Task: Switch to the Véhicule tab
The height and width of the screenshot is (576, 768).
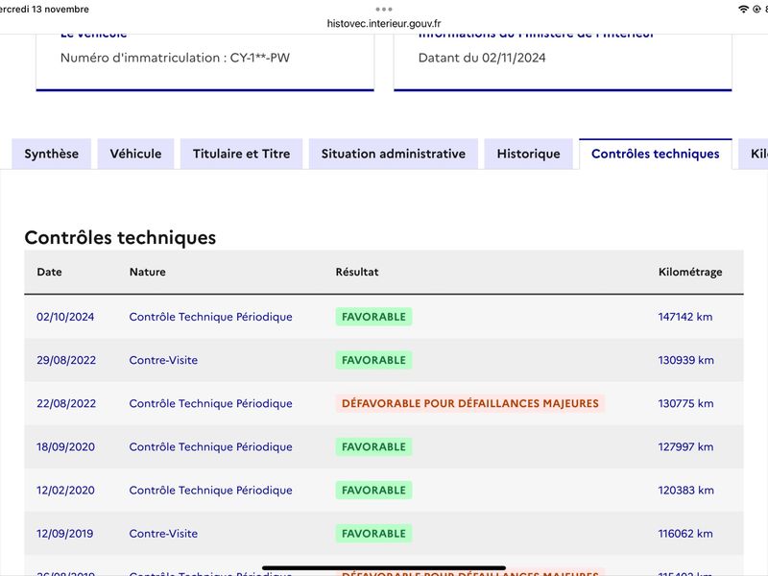Action: tap(135, 154)
